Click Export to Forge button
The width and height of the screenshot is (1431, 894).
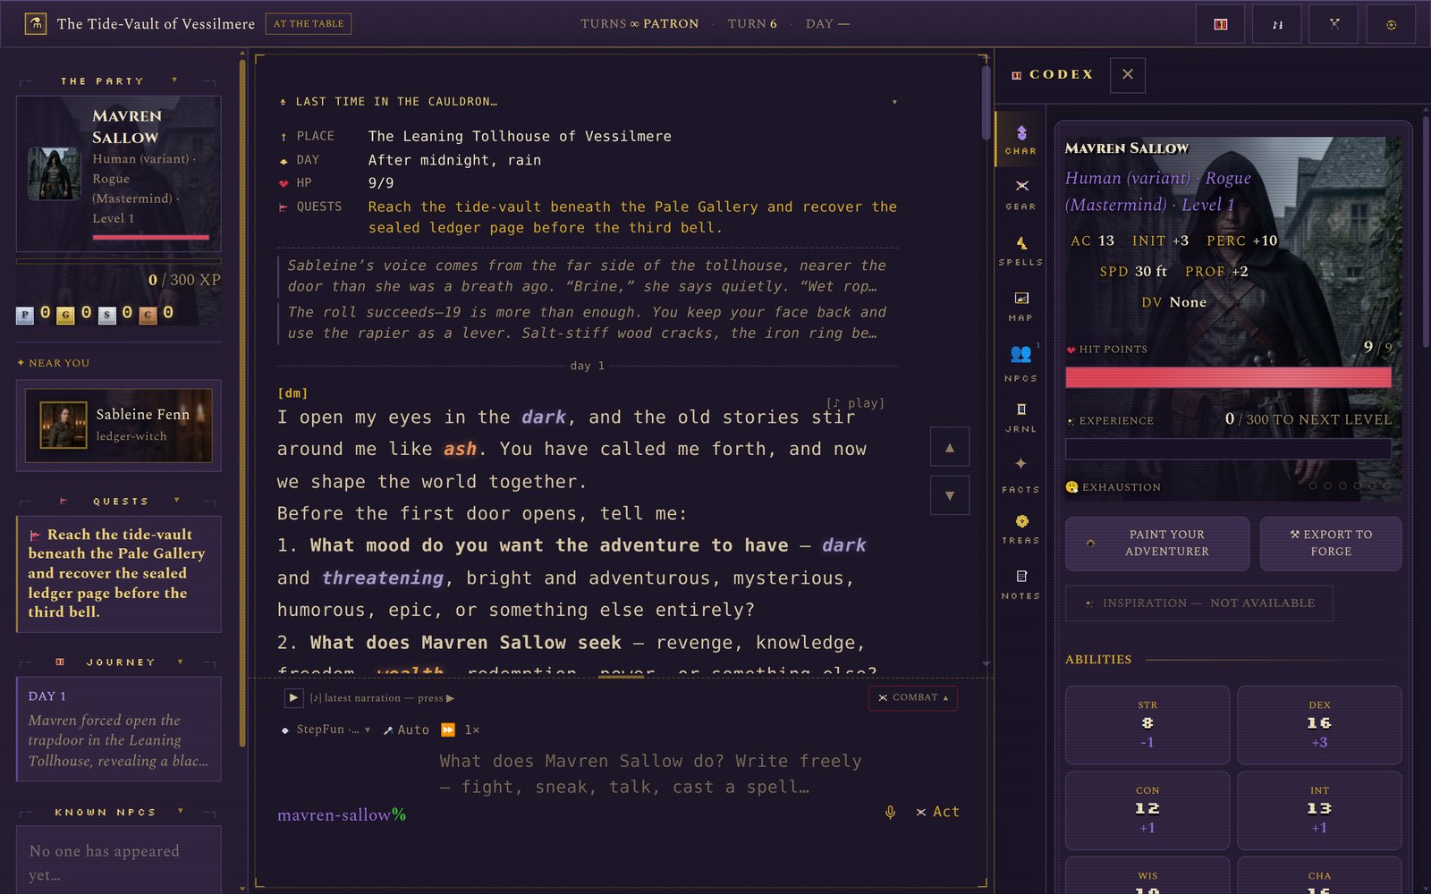(1331, 544)
